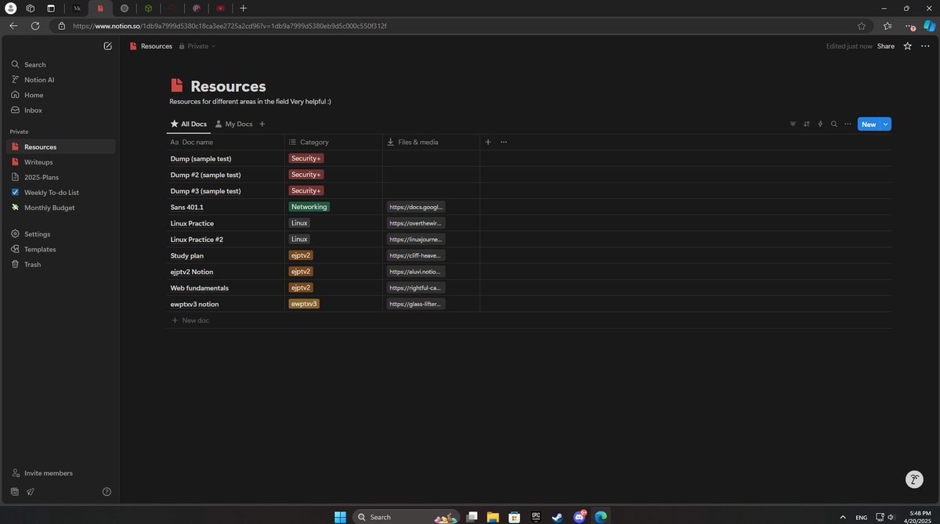
Task: Open the glass-lifter... link
Action: click(x=416, y=304)
